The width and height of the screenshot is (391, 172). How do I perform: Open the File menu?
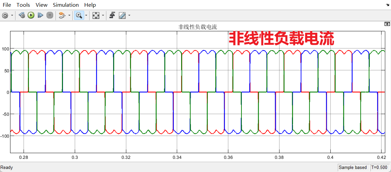coord(7,5)
